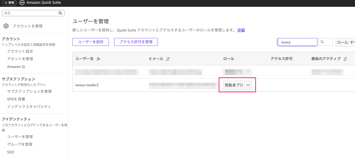Select the iwasa-reader2 user row
Screen dimensions: 355x156
pos(87,85)
